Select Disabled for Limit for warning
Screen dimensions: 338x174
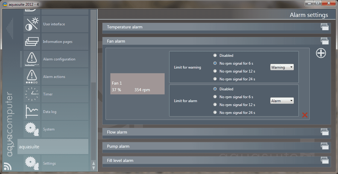[x=215, y=56]
